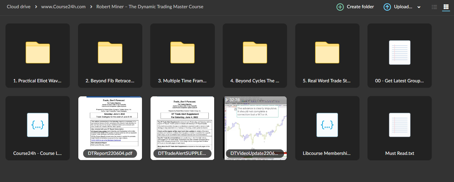Image resolution: width=454 pixels, height=182 pixels.
Task: Select the Robert Miner course breadcrumb
Action: tap(150, 6)
